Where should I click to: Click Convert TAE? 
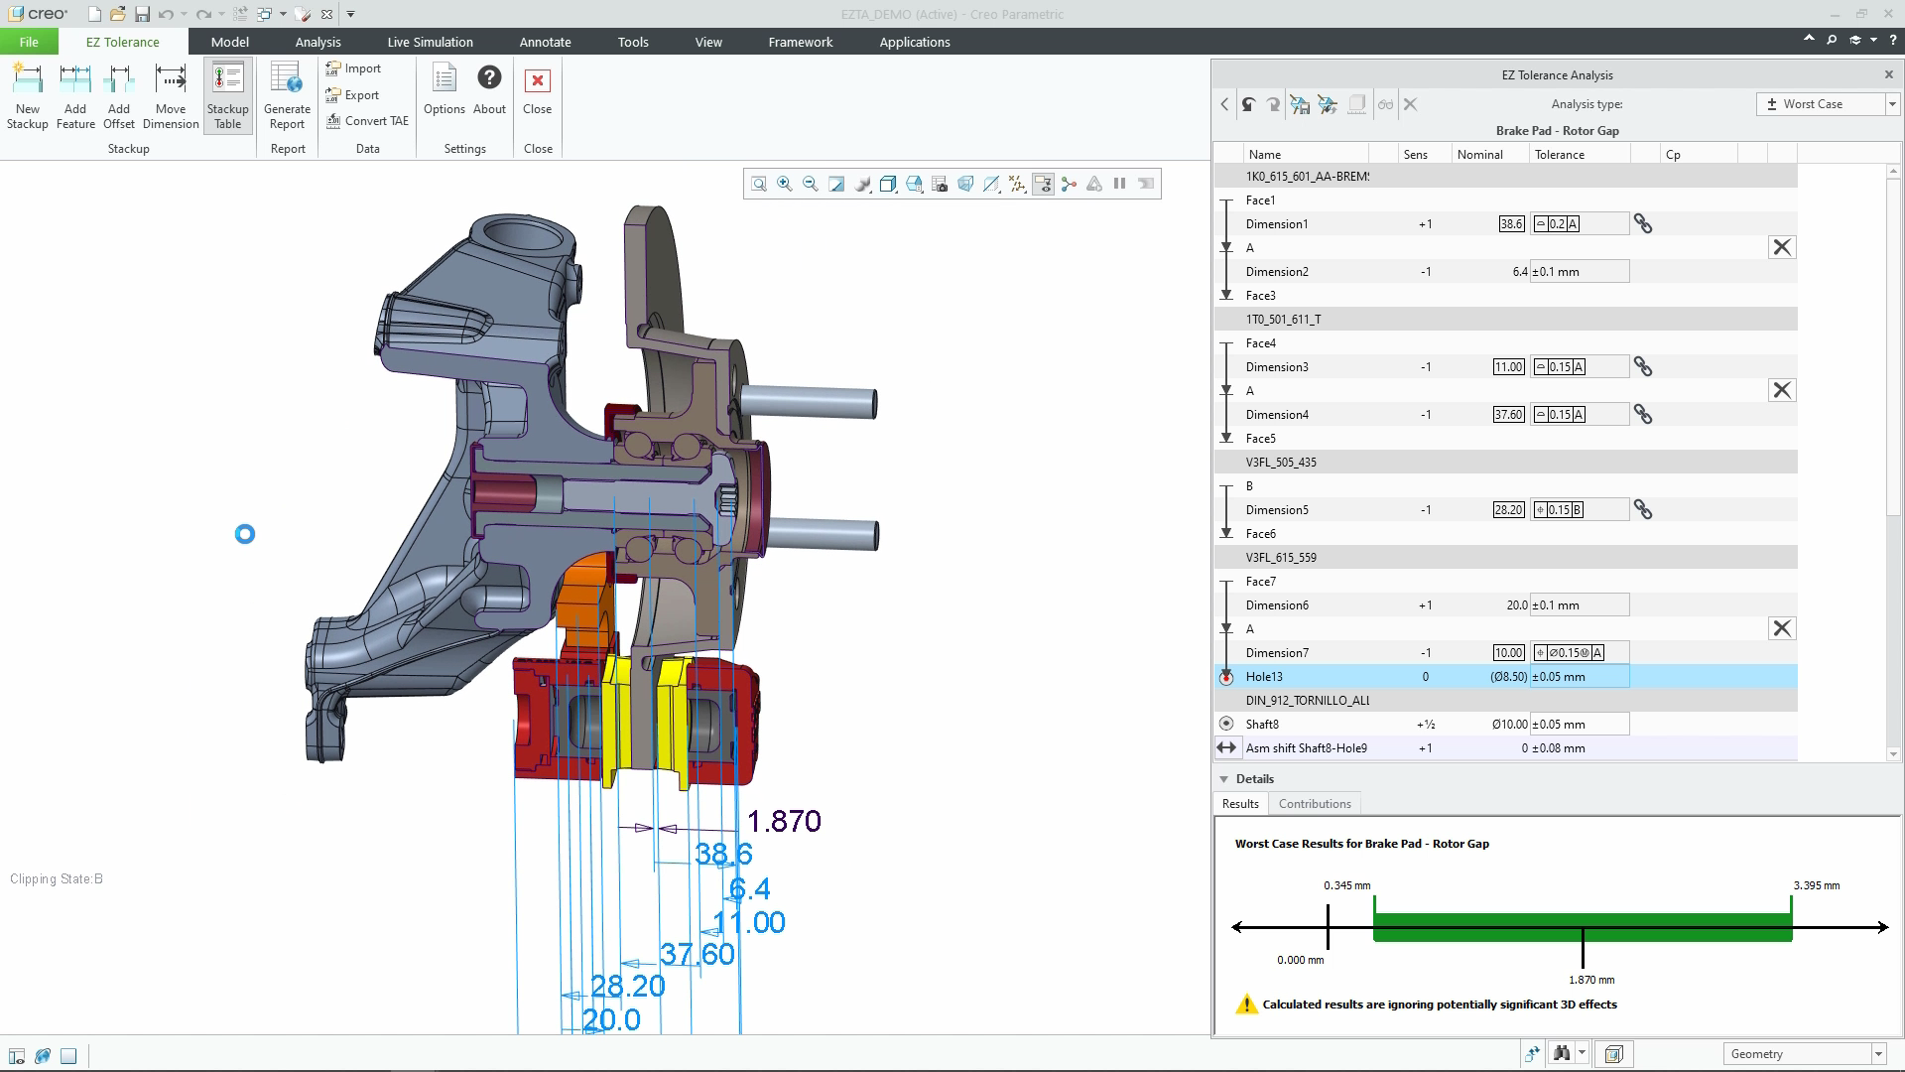click(x=367, y=121)
